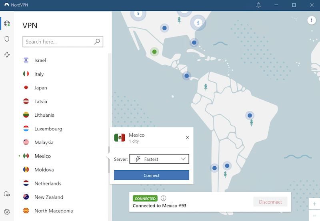Click the Disconnect button
The height and width of the screenshot is (221, 320).
(x=270, y=202)
